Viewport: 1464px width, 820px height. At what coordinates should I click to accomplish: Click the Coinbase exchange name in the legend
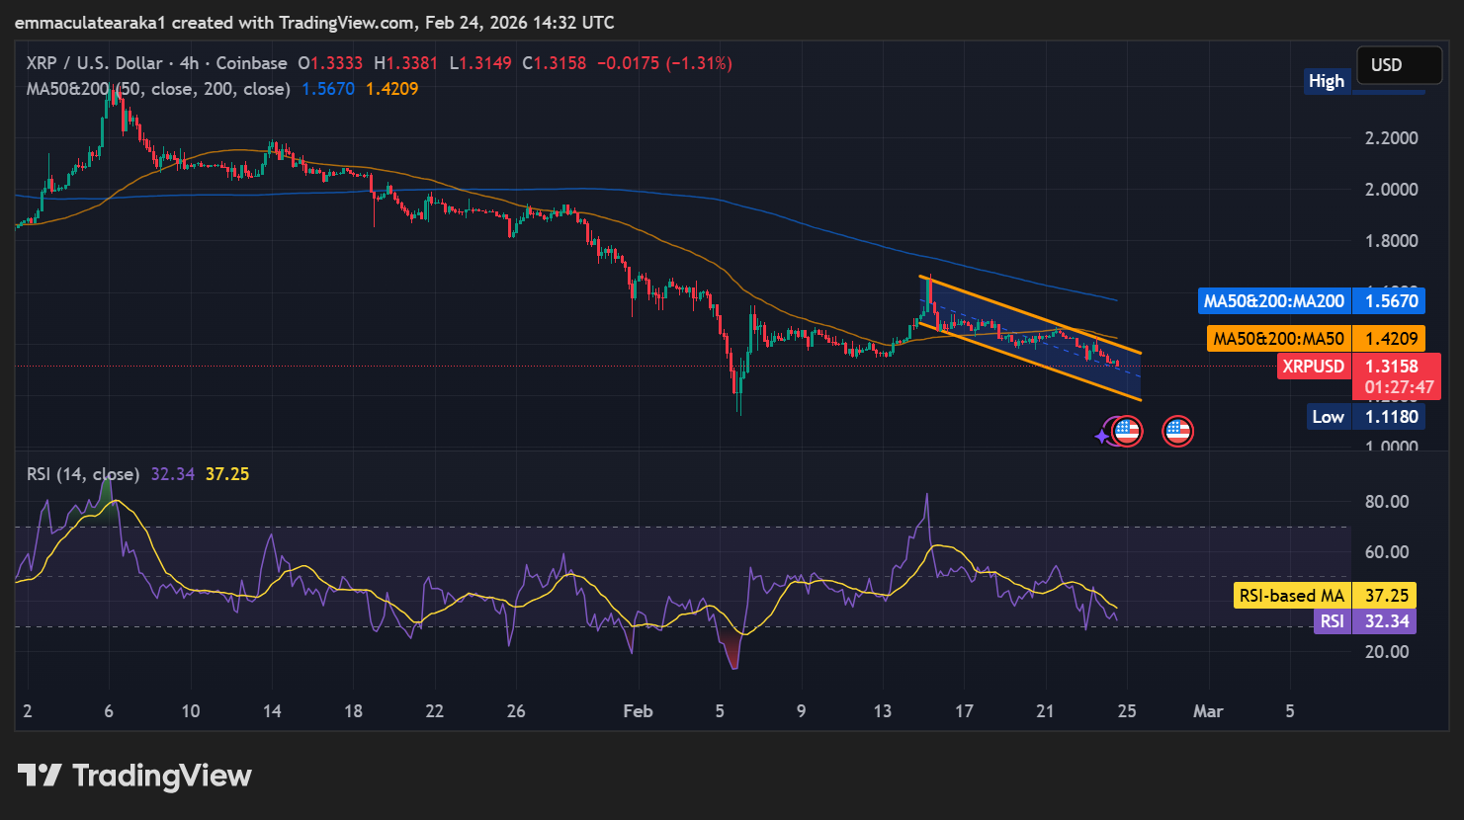click(x=252, y=62)
